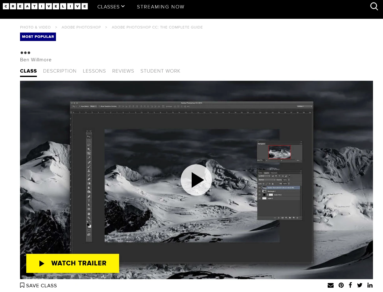Open the Lessons tab
This screenshot has height=292, width=383.
click(x=94, y=71)
